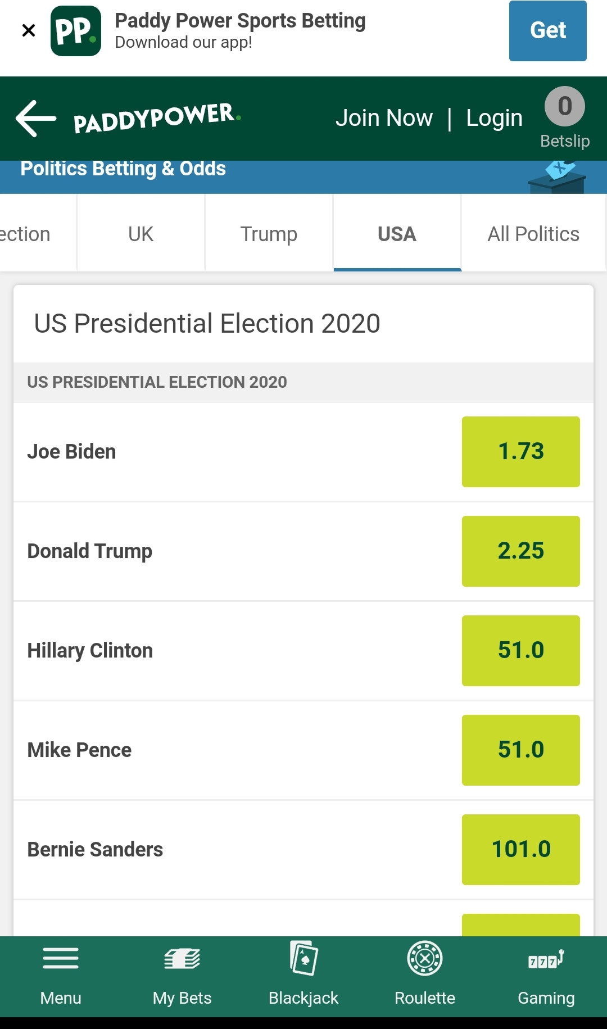The height and width of the screenshot is (1029, 607).
Task: Click the Login link
Action: [495, 118]
